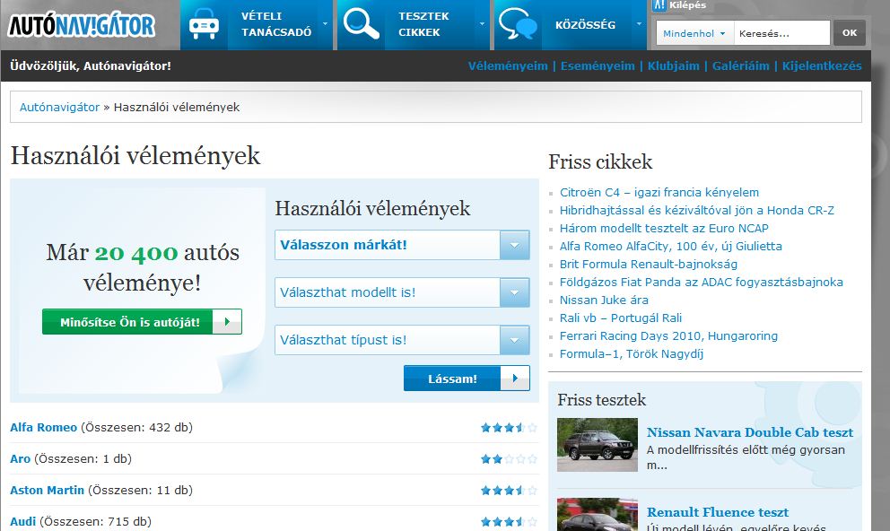Viewport: 890px width, 531px height.
Task: Open the Kijelentkezés link
Action: (821, 65)
